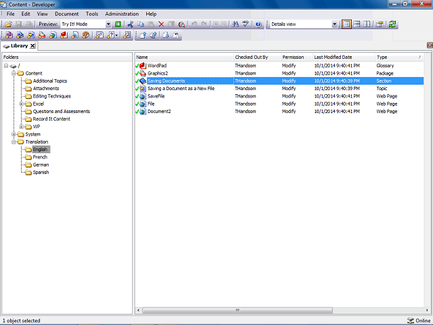The image size is (433, 325).
Task: Expand the WP folder
Action: click(x=21, y=127)
